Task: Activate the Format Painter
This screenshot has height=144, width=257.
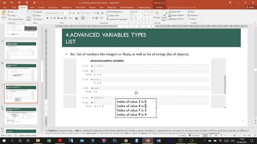Action: (x=16, y=19)
